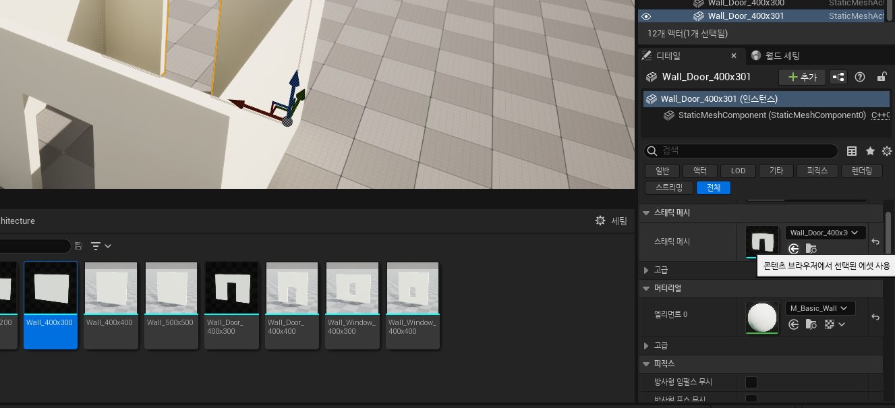
Task: Open the M_Basic_Wall material dropdown
Action: coord(820,308)
